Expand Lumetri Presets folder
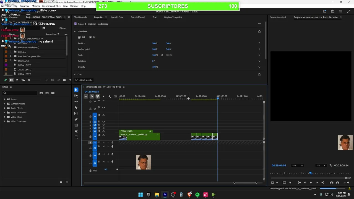The height and width of the screenshot is (199, 354). 4,104
